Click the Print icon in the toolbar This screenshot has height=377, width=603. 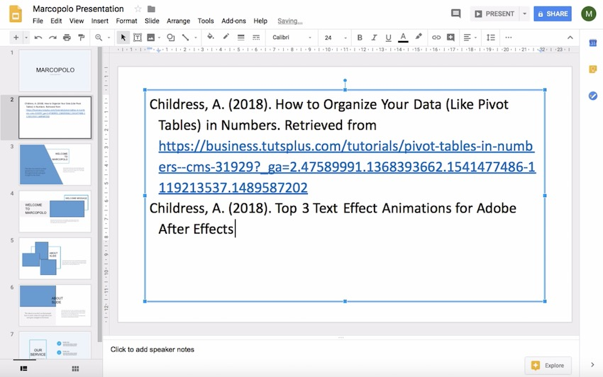point(67,38)
